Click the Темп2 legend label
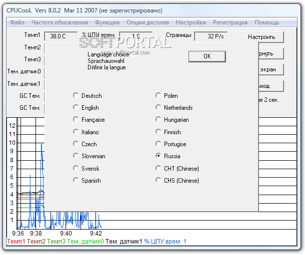The width and height of the screenshot is (305, 255). [36, 242]
